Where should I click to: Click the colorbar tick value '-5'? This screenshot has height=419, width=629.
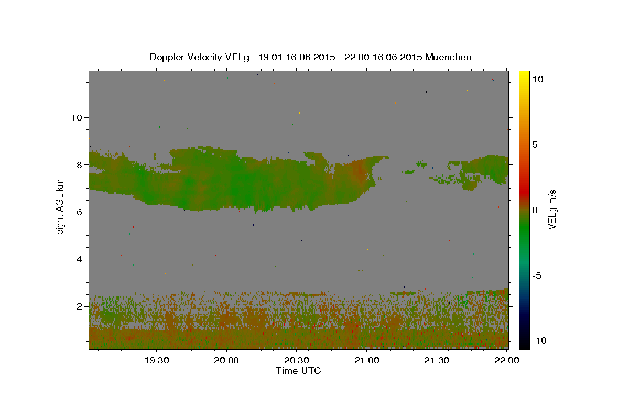537,275
